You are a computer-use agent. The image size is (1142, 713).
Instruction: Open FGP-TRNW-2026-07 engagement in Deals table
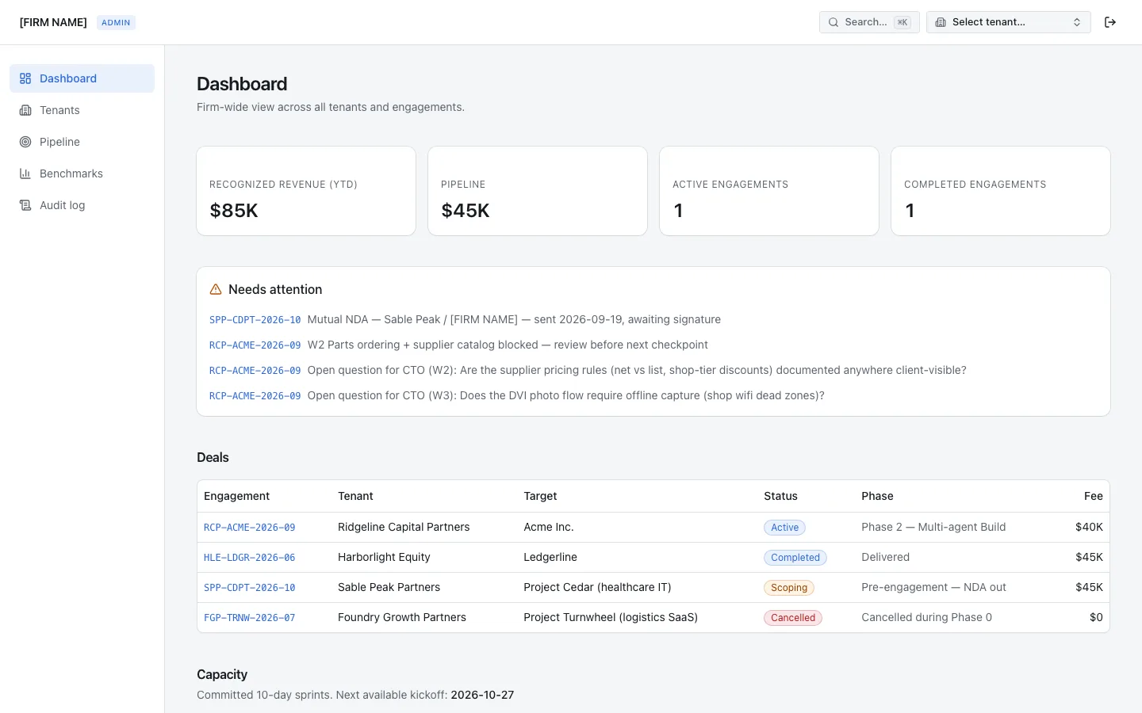[249, 618]
